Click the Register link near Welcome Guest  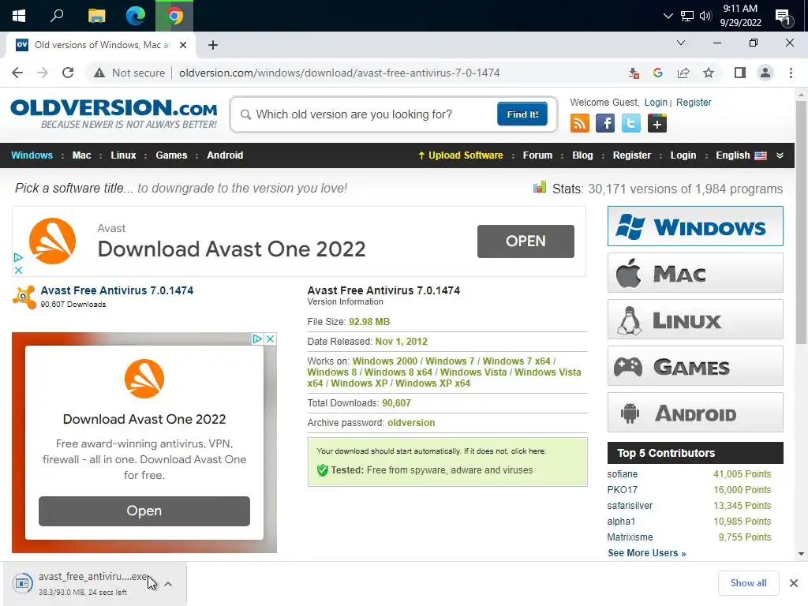(694, 102)
